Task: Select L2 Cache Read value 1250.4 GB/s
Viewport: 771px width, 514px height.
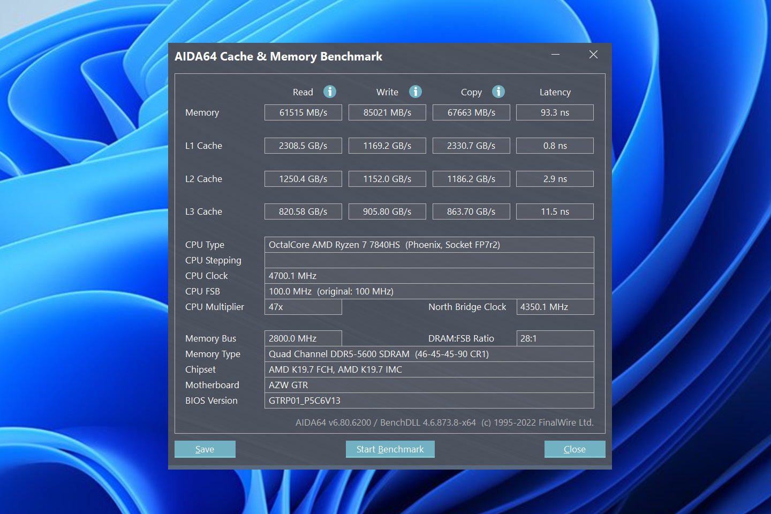Action: 303,179
